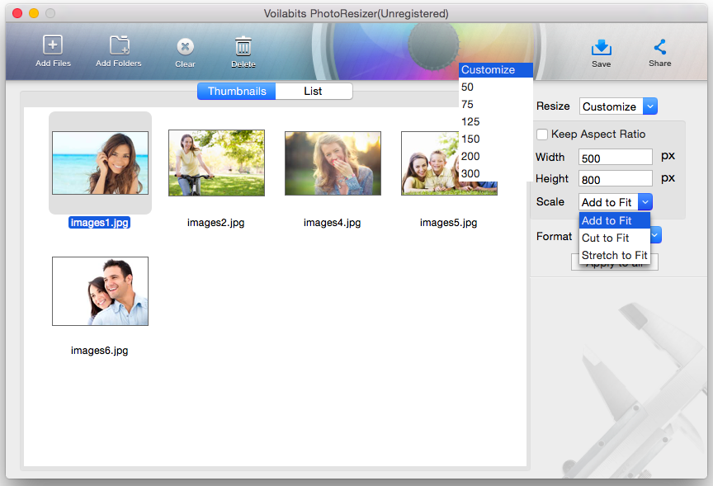The height and width of the screenshot is (486, 713).
Task: Expand the Resize dropdown
Action: pyautogui.click(x=649, y=106)
